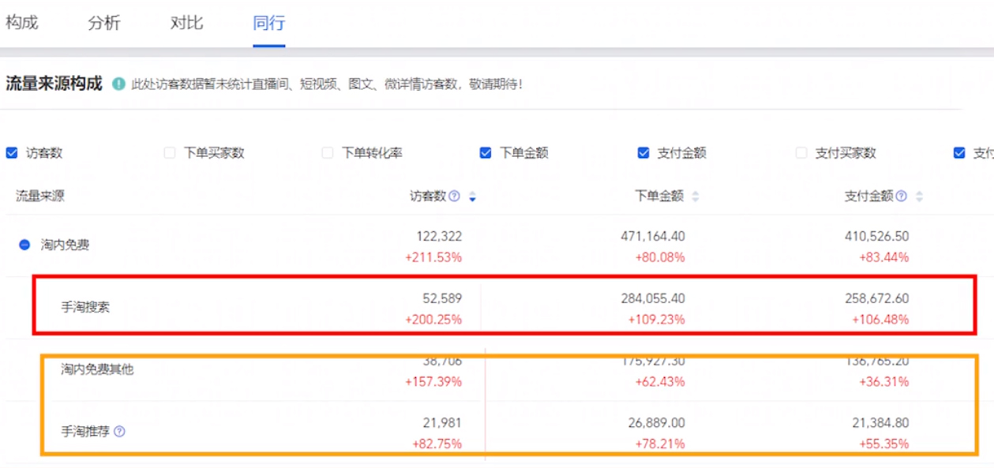The image size is (994, 468).
Task: Sort the table by 访客数 column
Action: tap(472, 194)
